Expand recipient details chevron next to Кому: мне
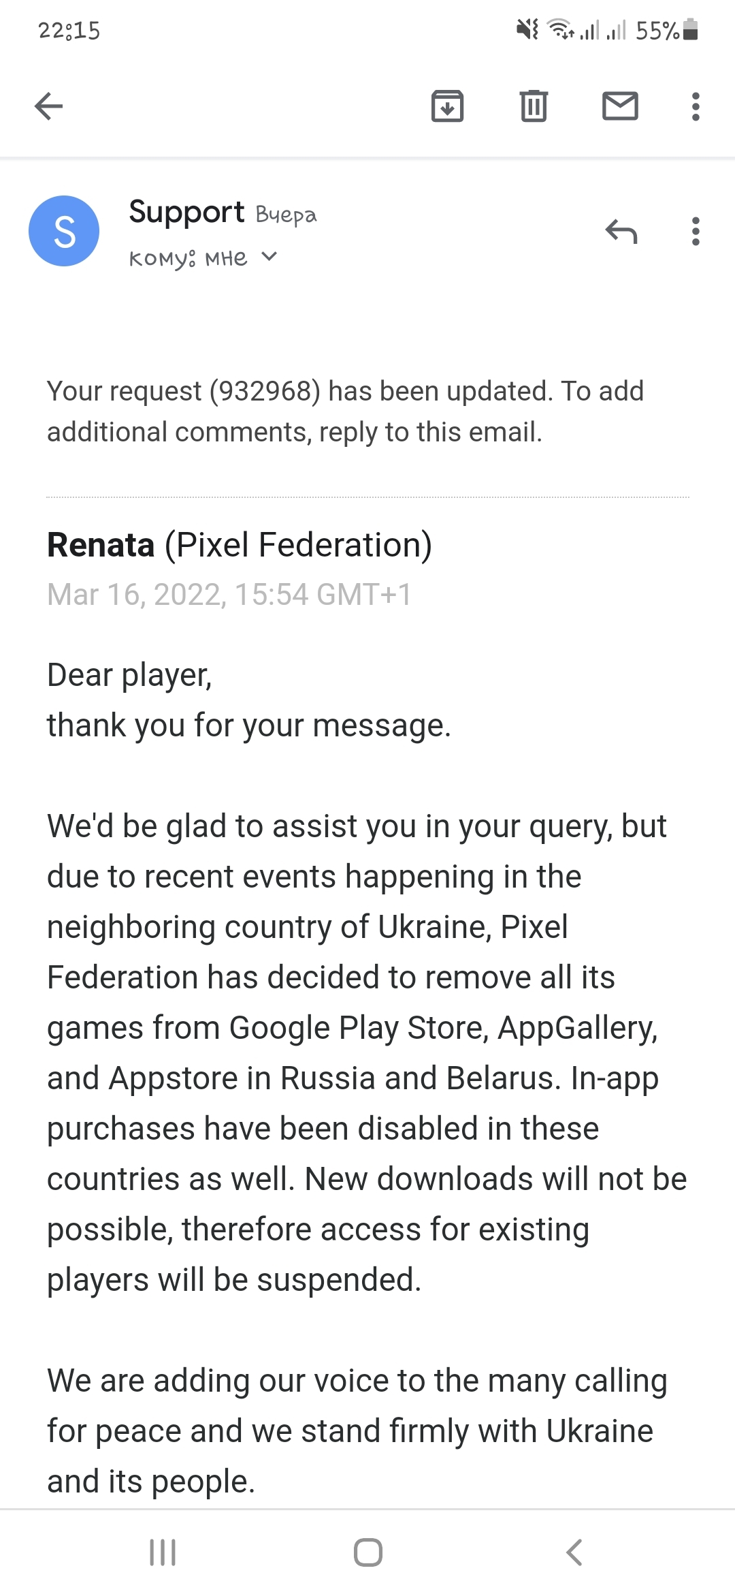The height and width of the screenshot is (1594, 735). (x=269, y=257)
